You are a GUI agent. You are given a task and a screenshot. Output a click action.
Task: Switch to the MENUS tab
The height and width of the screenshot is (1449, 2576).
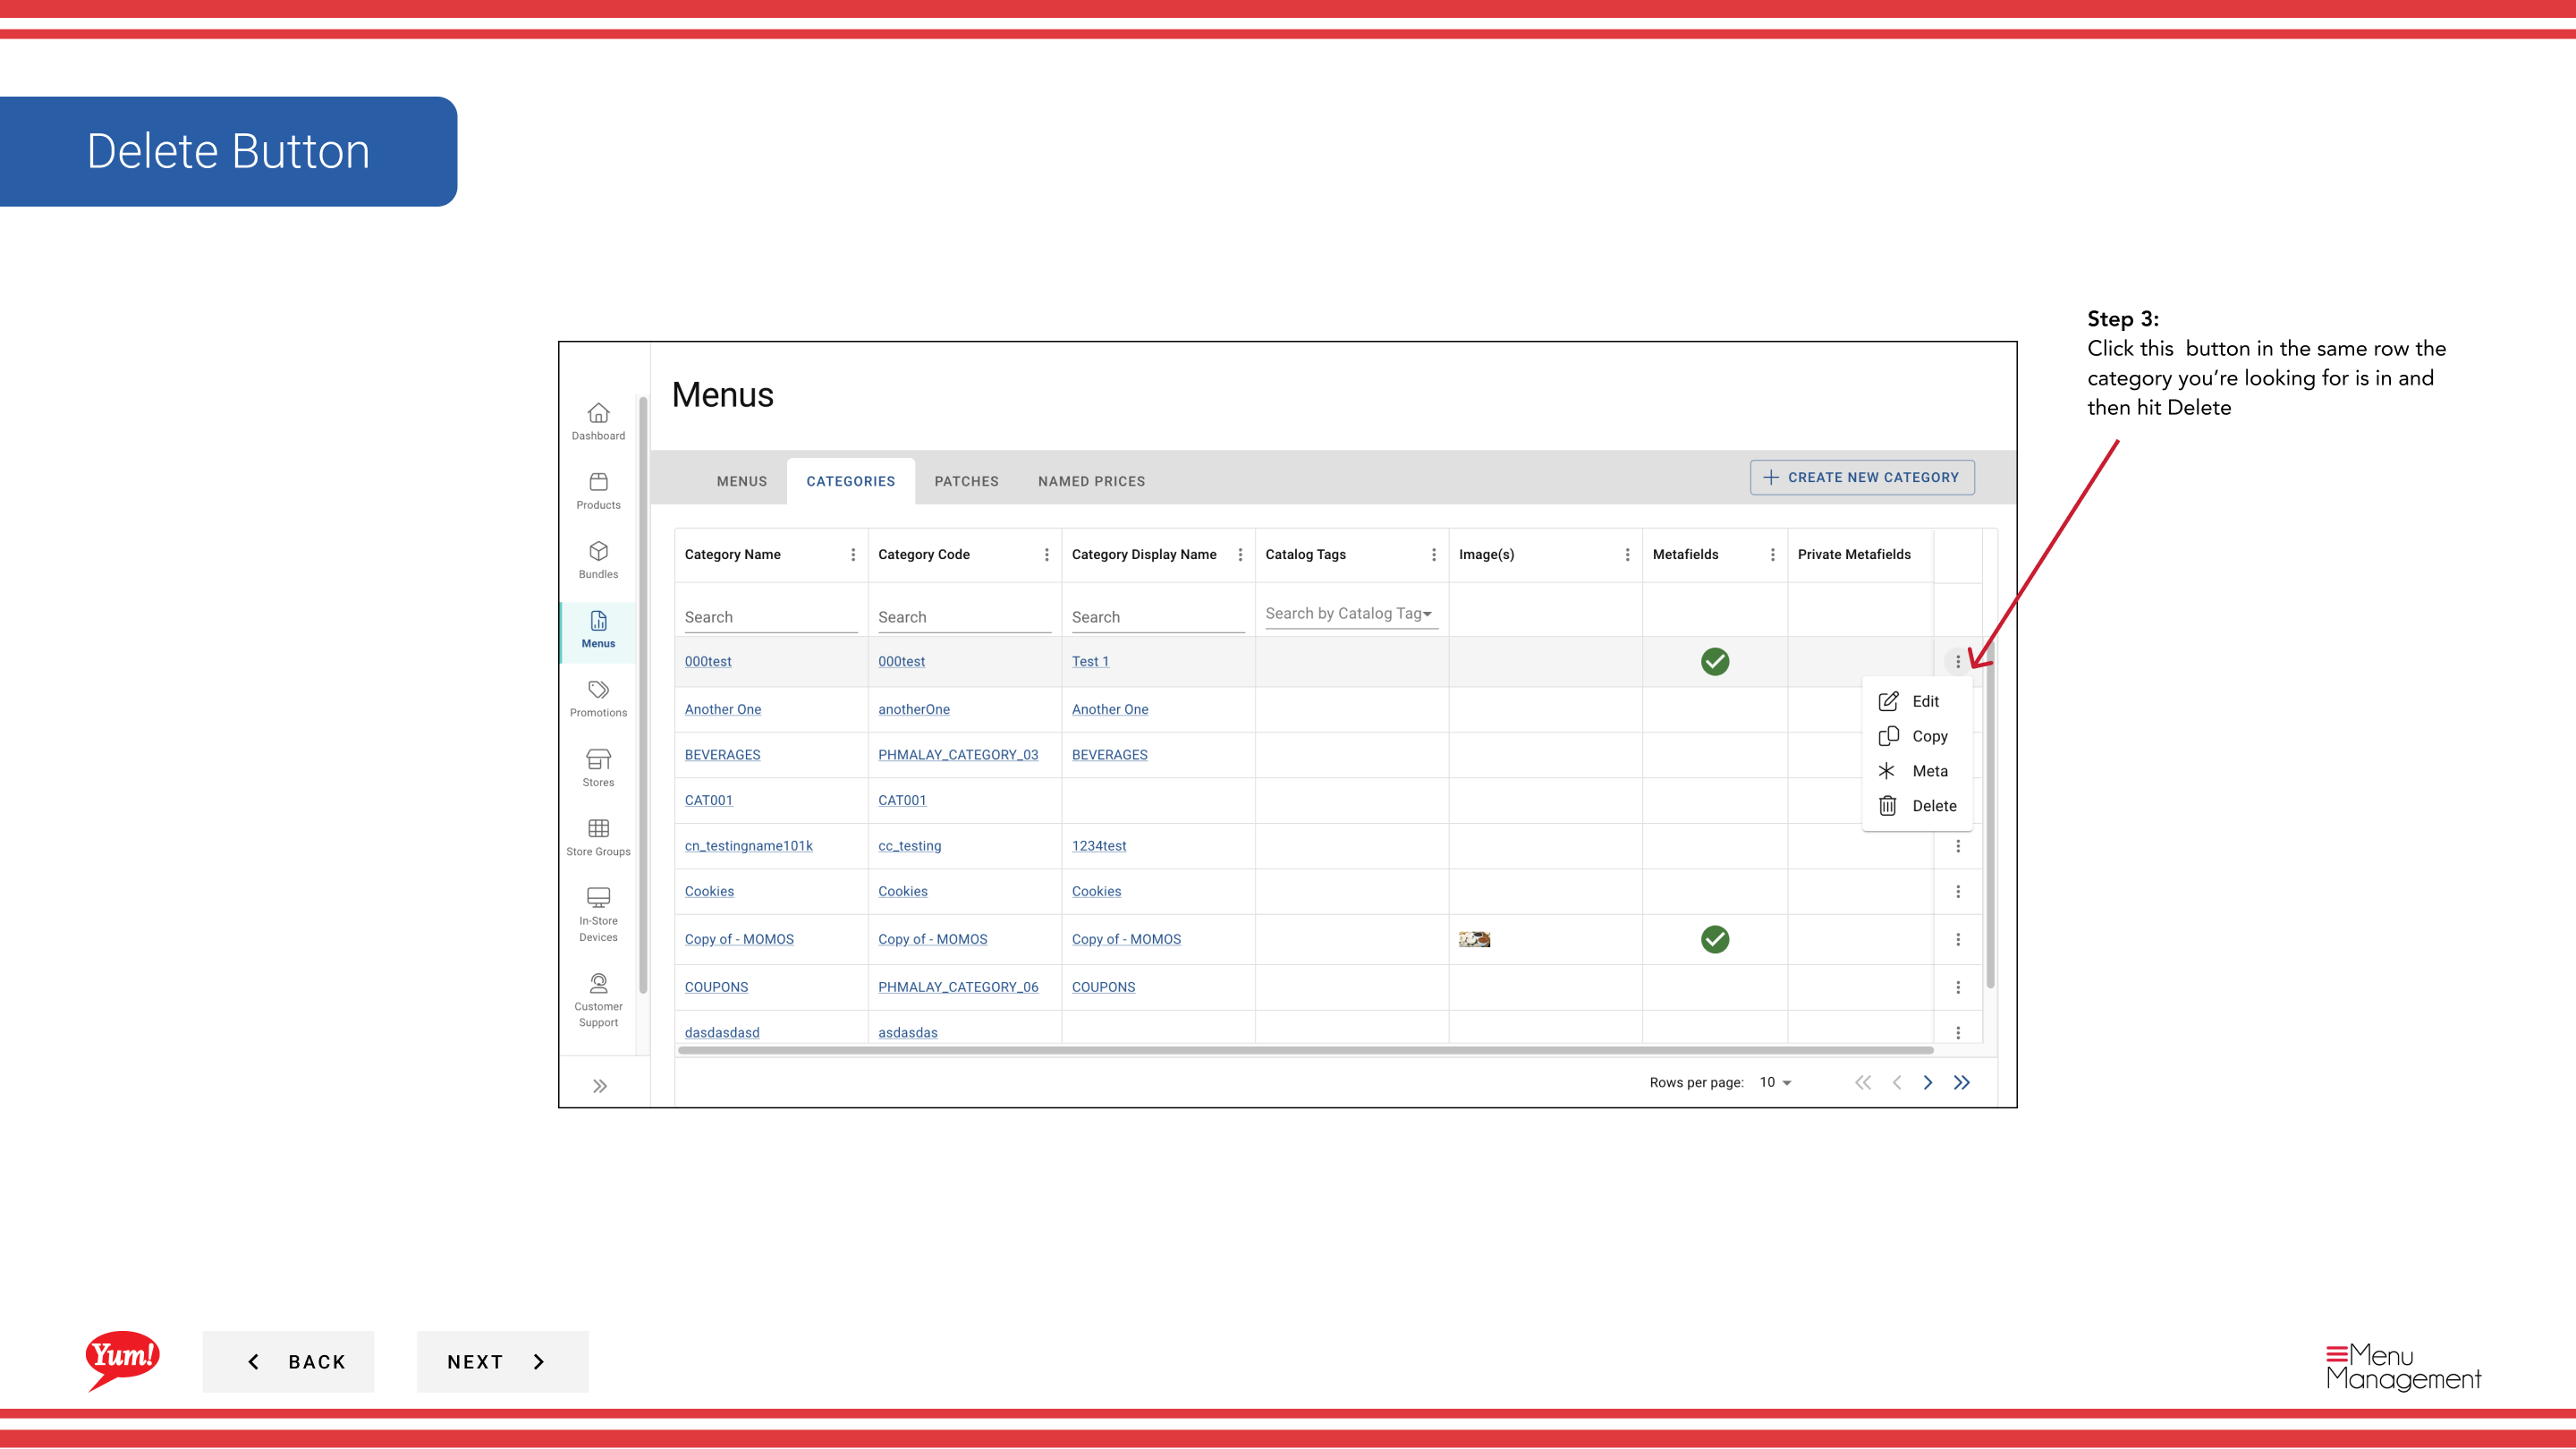(741, 481)
